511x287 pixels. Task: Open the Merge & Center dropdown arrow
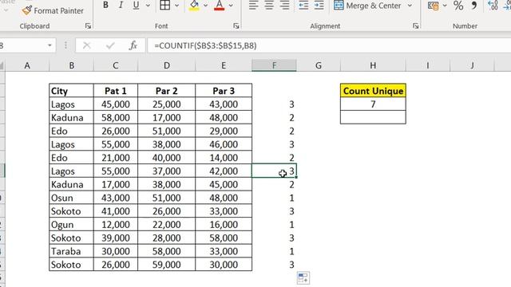[x=410, y=6]
